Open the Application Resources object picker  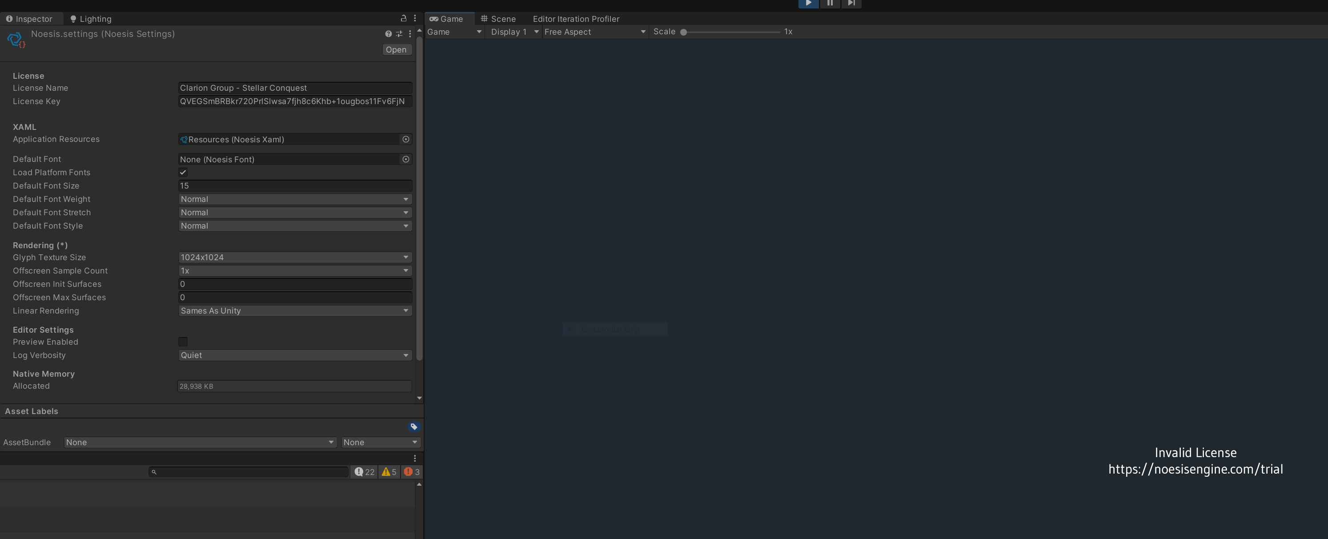point(406,139)
